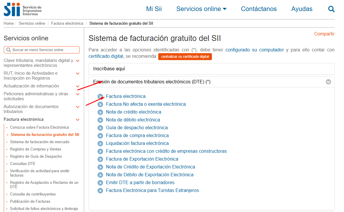This screenshot has width=344, height=212.
Task: Expand Clave tributaria, mandatario digital menu chevron
Action: [78, 61]
